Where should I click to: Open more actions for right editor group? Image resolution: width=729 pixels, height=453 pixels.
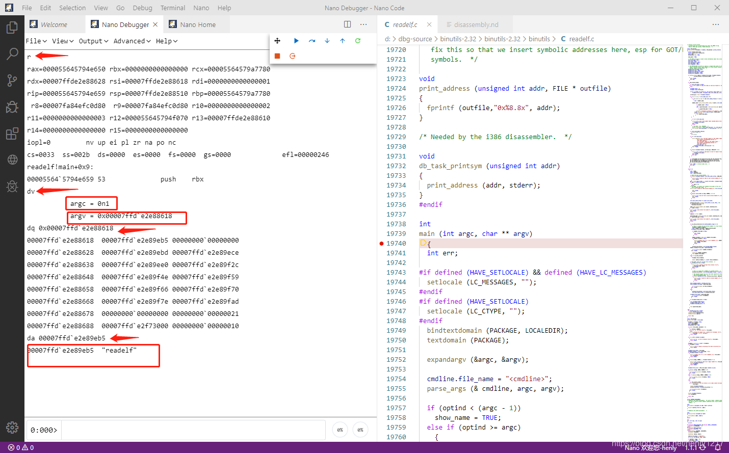(716, 24)
